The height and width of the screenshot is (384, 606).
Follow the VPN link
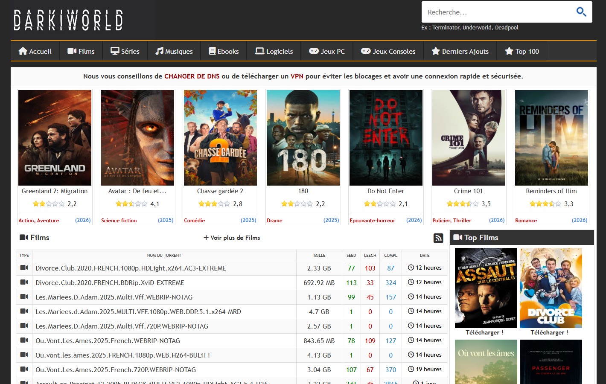tap(297, 76)
